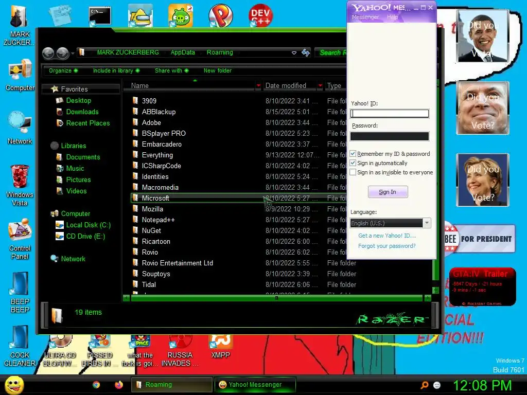Select the Local Disk (C:) drive
This screenshot has height=395, width=527.
click(83, 225)
